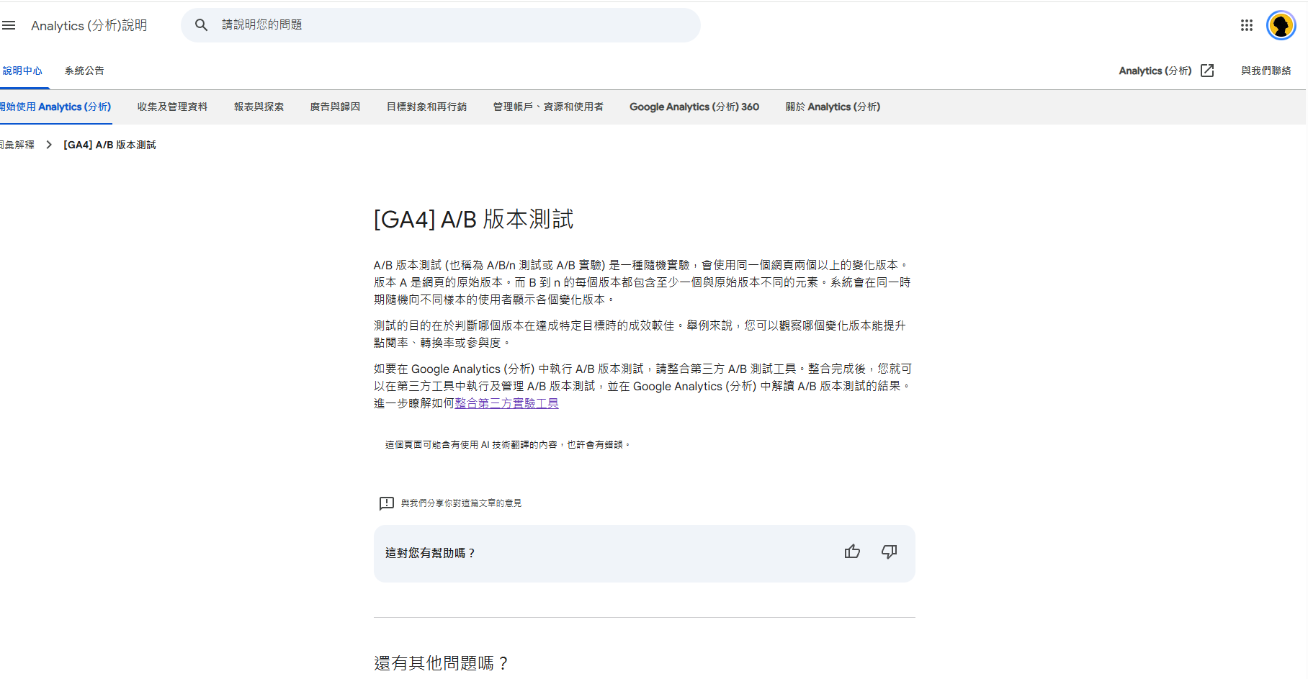Click the breadcrumb chevron arrow
This screenshot has height=679, width=1308.
click(49, 145)
